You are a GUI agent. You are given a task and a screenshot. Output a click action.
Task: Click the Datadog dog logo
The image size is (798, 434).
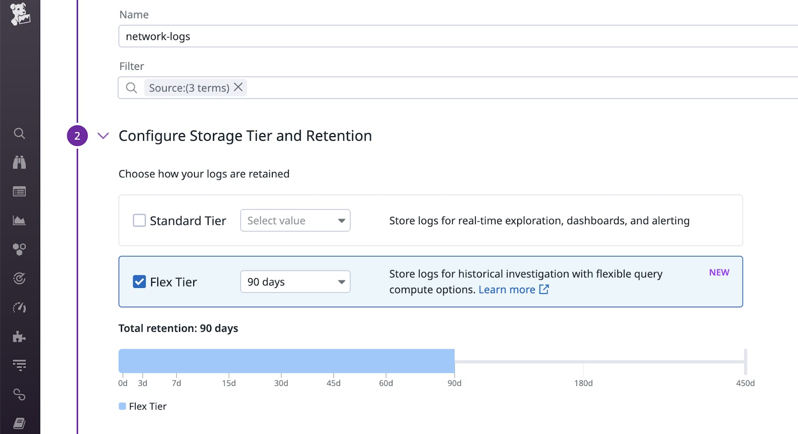pyautogui.click(x=19, y=14)
